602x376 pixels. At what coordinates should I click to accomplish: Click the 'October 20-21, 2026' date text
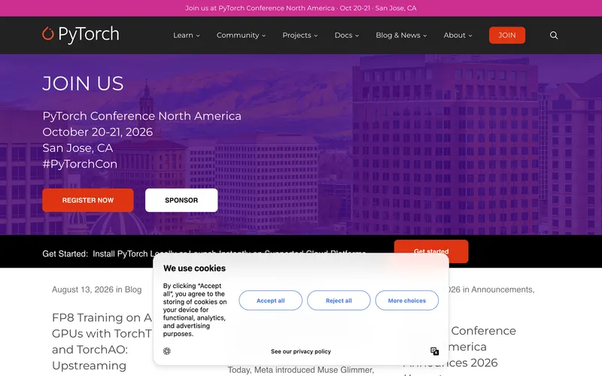coord(98,132)
